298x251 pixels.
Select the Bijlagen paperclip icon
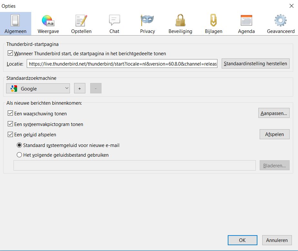(213, 21)
